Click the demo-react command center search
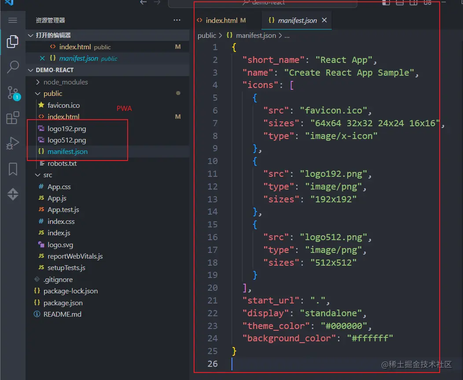The image size is (463, 380). click(x=262, y=3)
